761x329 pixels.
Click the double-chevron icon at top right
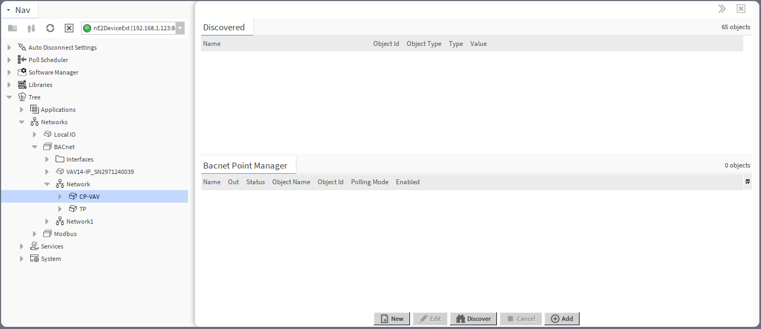pyautogui.click(x=722, y=8)
